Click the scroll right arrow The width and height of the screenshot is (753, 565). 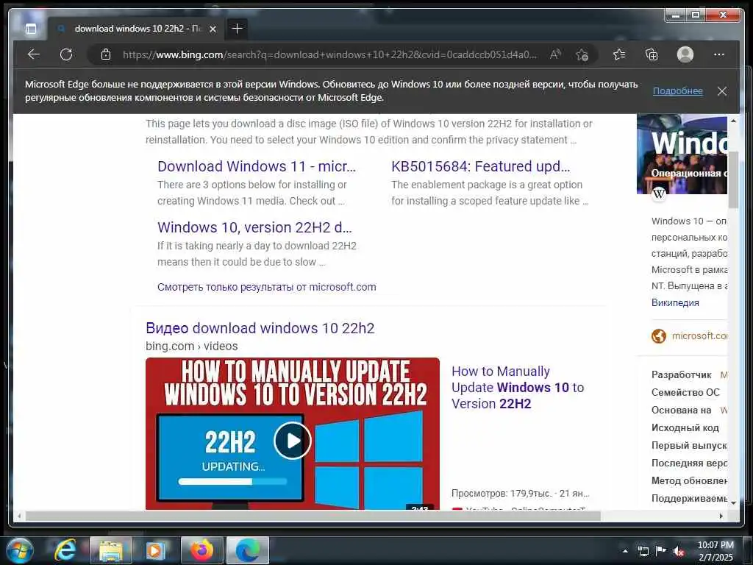click(721, 516)
